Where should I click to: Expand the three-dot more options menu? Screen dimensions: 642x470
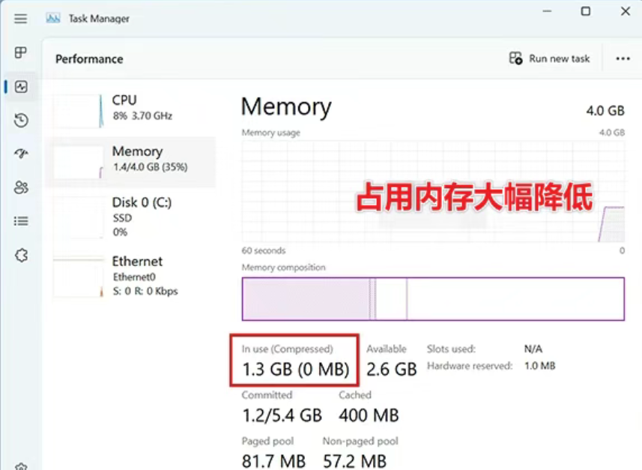[623, 58]
